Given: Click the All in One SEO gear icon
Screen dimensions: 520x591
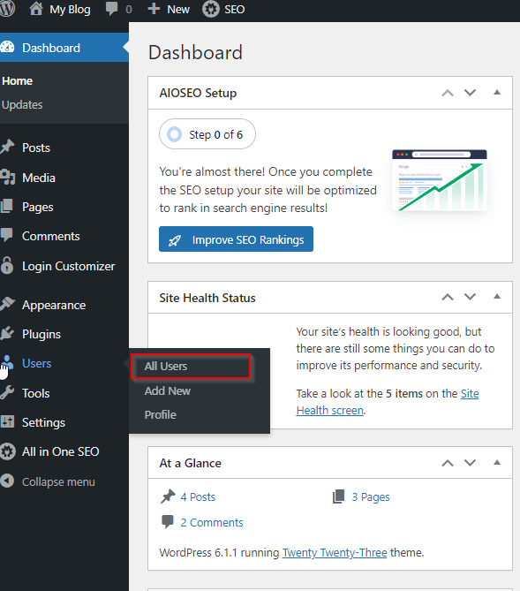Looking at the screenshot, I should pyautogui.click(x=8, y=451).
